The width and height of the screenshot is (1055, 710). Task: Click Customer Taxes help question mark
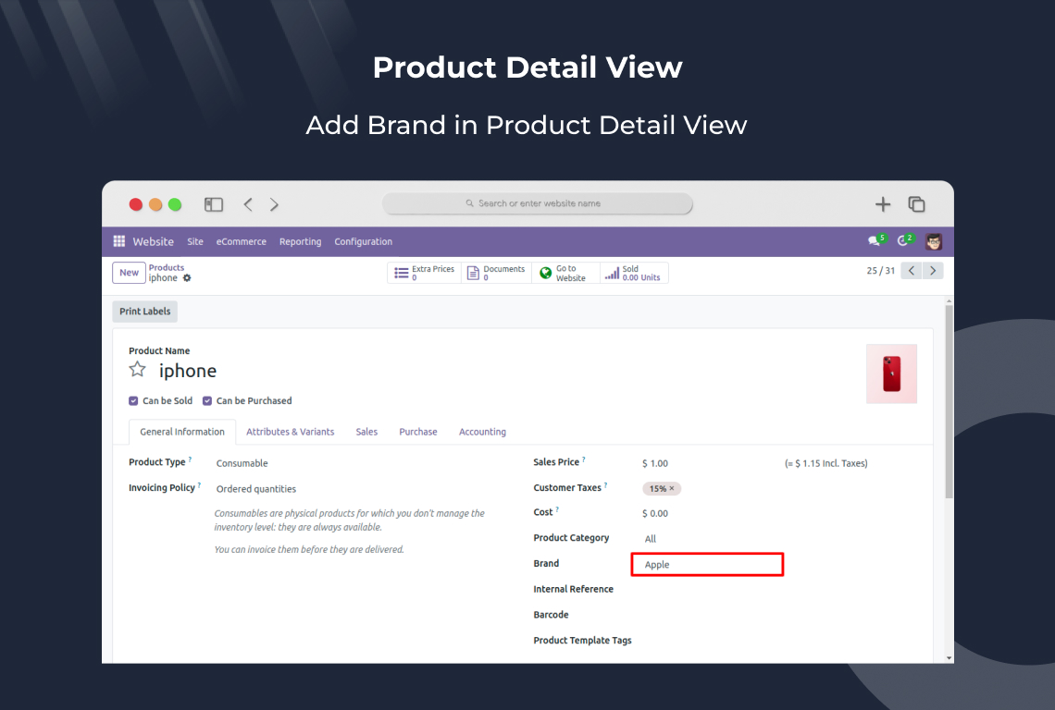point(605,484)
